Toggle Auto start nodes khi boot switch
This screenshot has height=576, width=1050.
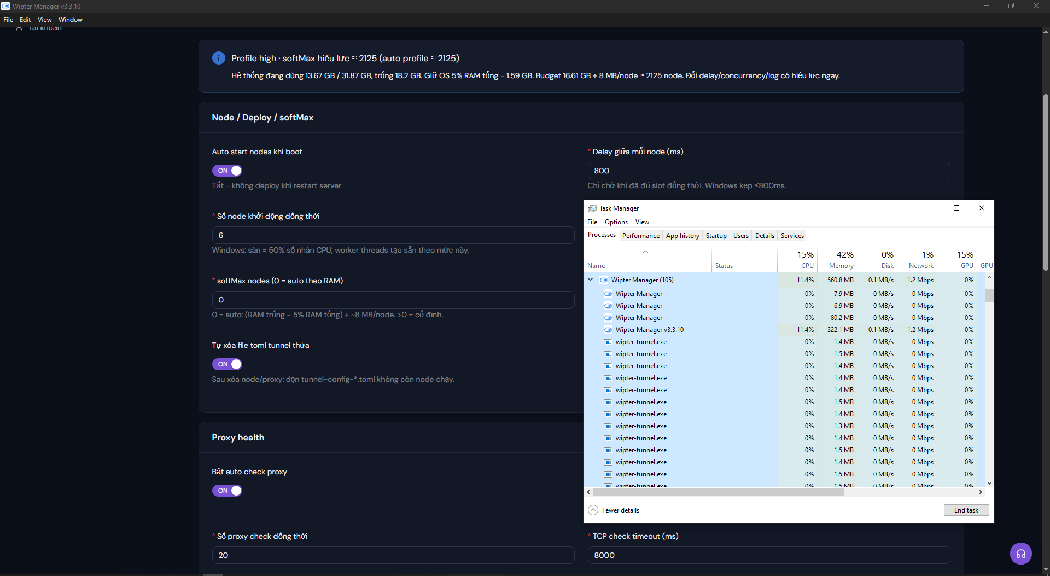tap(227, 171)
